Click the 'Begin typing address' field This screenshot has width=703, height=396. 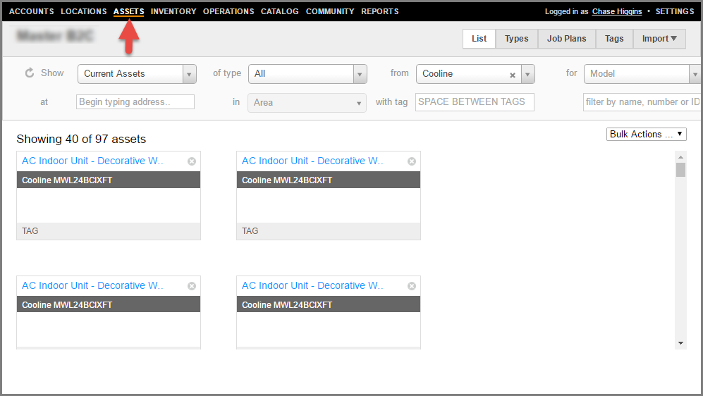tap(135, 102)
